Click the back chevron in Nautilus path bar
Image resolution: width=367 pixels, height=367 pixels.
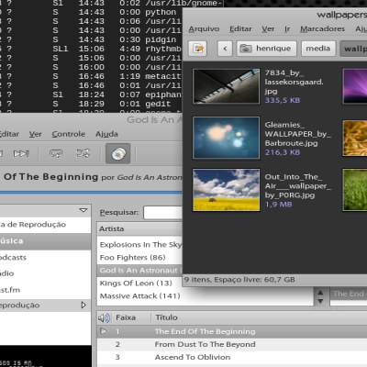(x=225, y=49)
